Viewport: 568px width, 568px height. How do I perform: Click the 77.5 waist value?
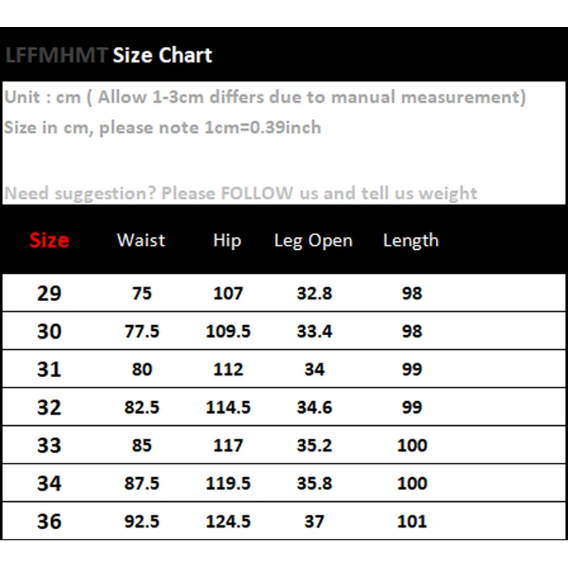pyautogui.click(x=142, y=332)
